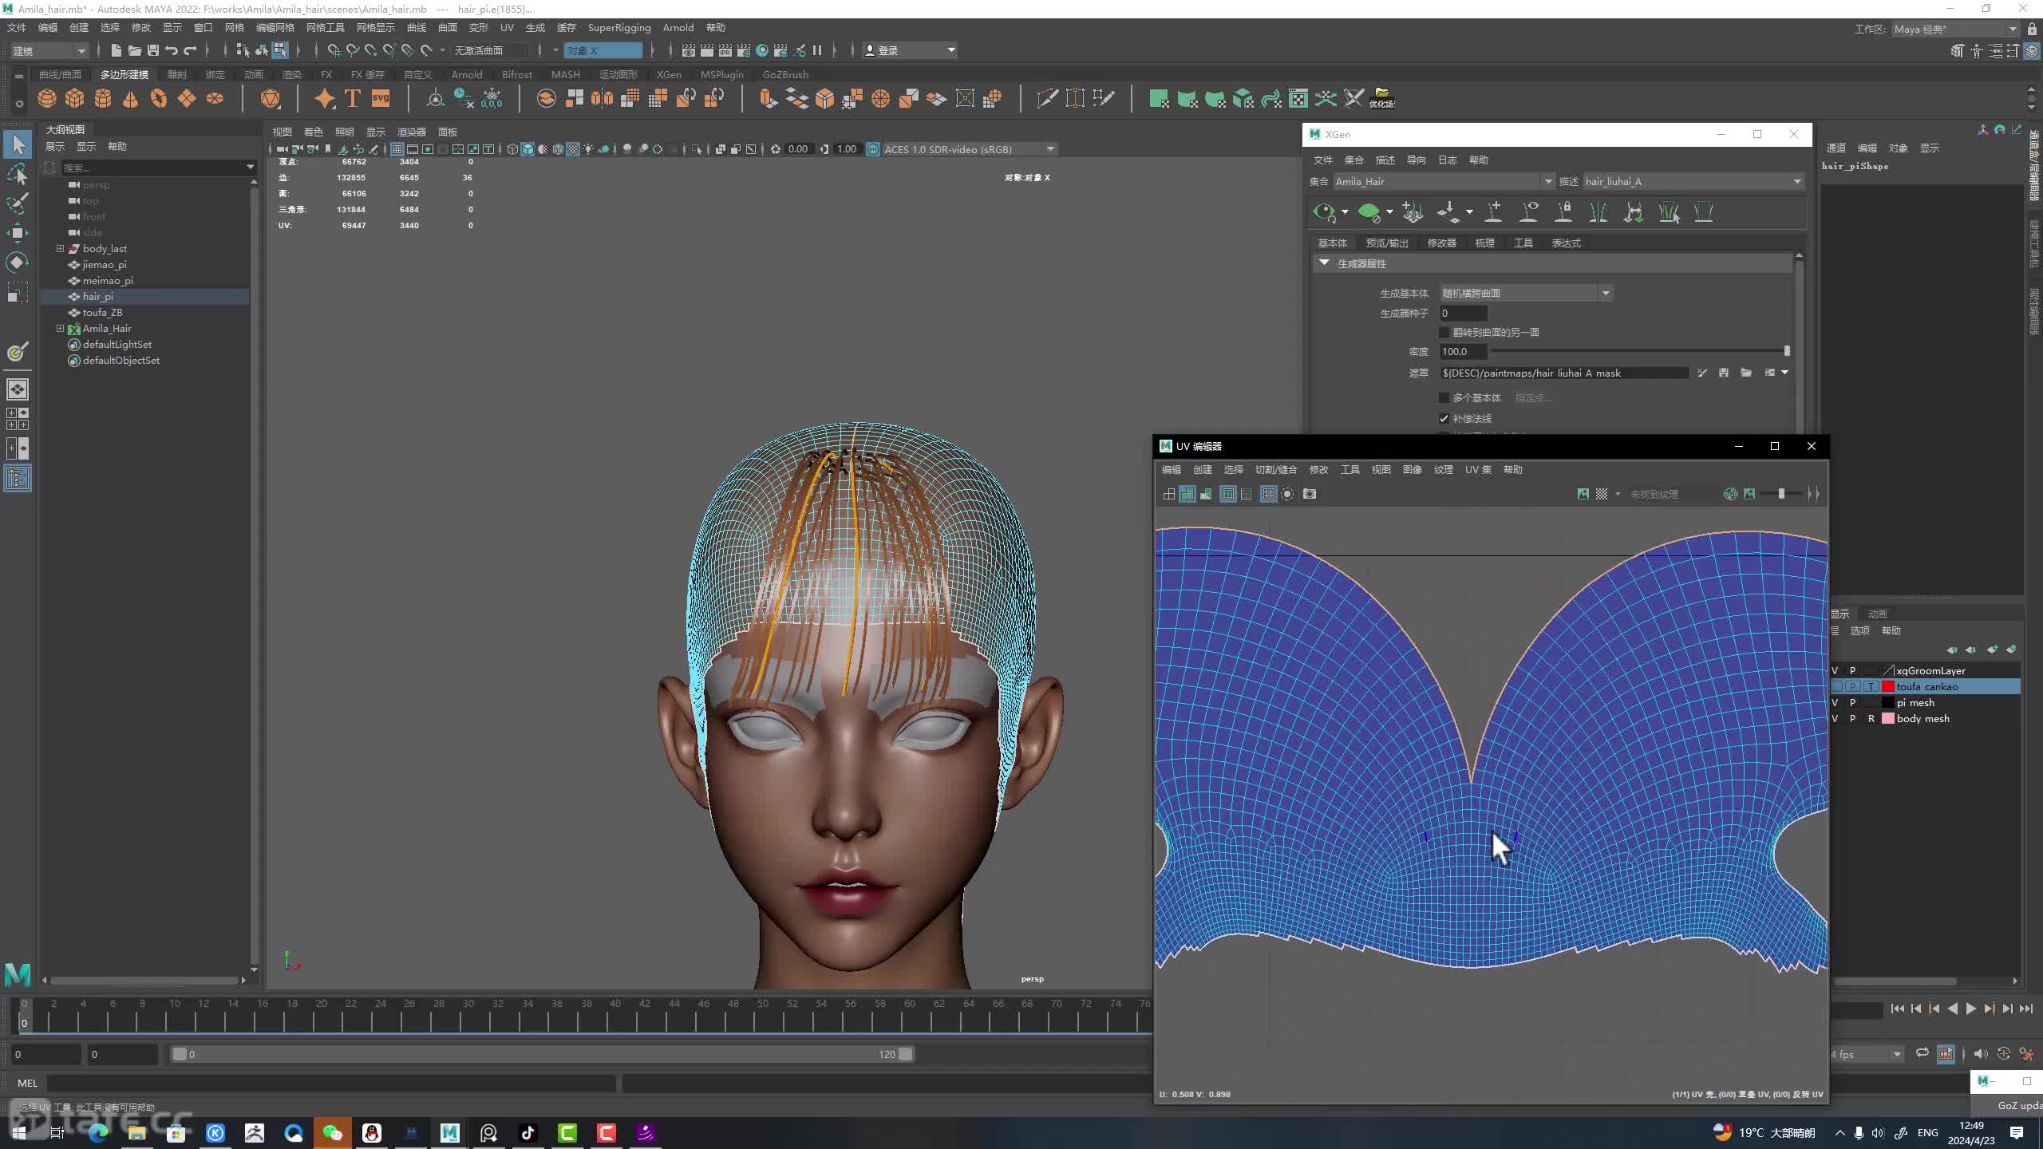The height and width of the screenshot is (1149, 2043).
Task: Click the XGen preview eye update icon
Action: coord(1325,212)
